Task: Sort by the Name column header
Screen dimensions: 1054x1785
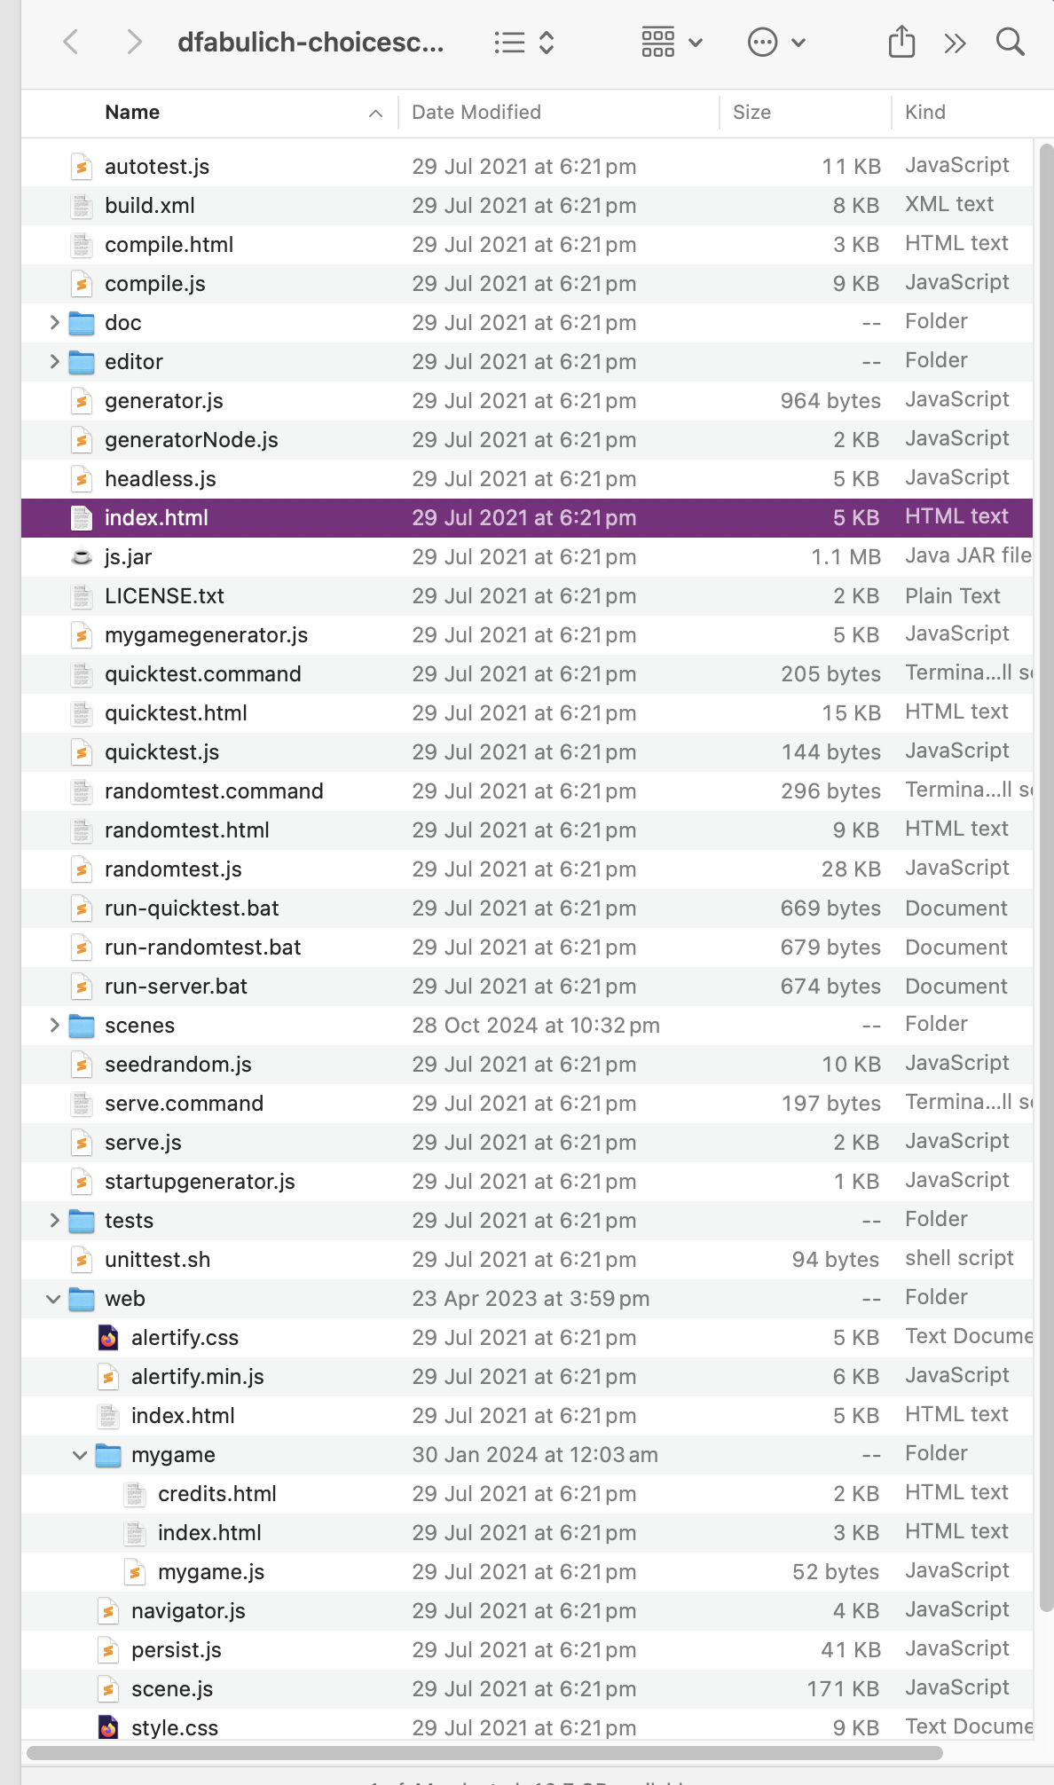Action: pyautogui.click(x=133, y=113)
